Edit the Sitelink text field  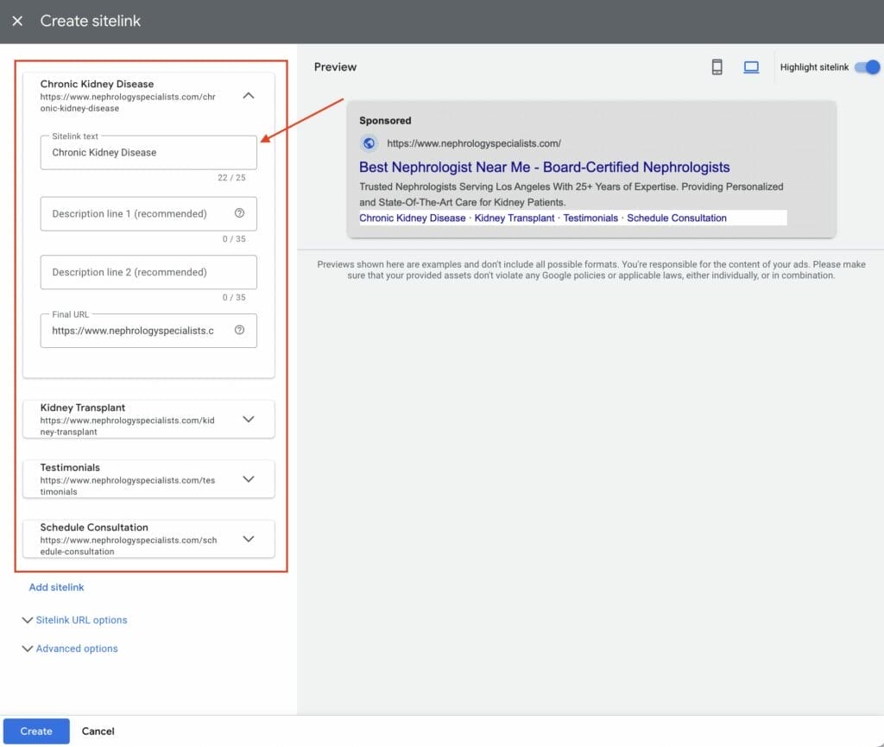pyautogui.click(x=148, y=152)
